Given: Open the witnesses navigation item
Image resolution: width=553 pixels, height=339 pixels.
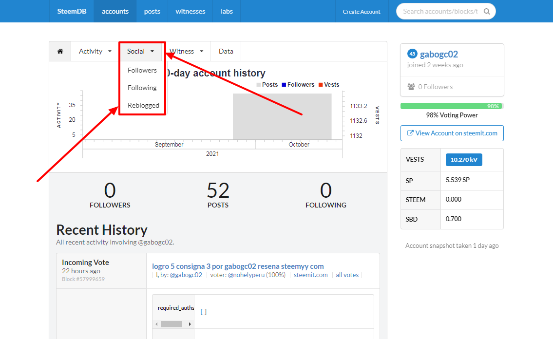Looking at the screenshot, I should tap(191, 11).
